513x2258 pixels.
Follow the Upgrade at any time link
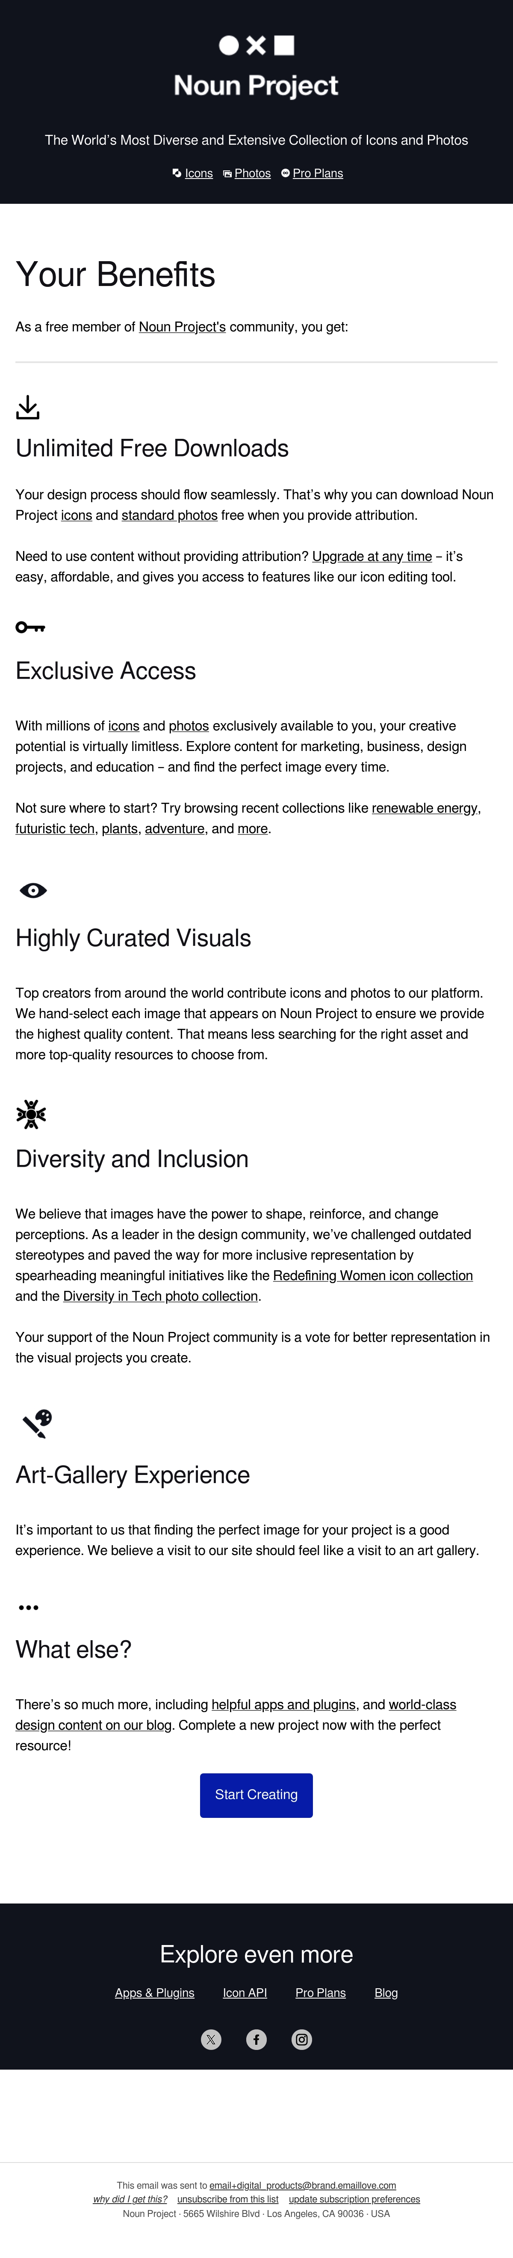click(x=372, y=557)
